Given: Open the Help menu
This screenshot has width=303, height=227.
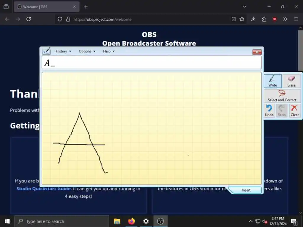Looking at the screenshot, I should 109,51.
